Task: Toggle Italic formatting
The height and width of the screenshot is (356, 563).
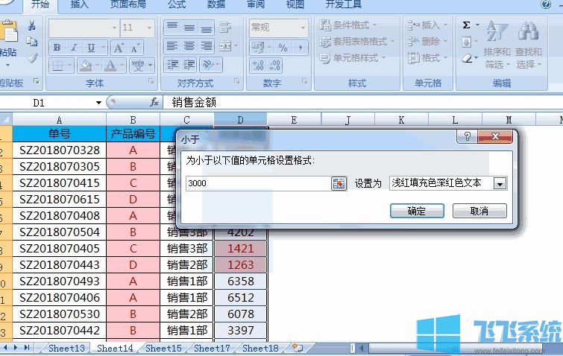Action: [74, 48]
